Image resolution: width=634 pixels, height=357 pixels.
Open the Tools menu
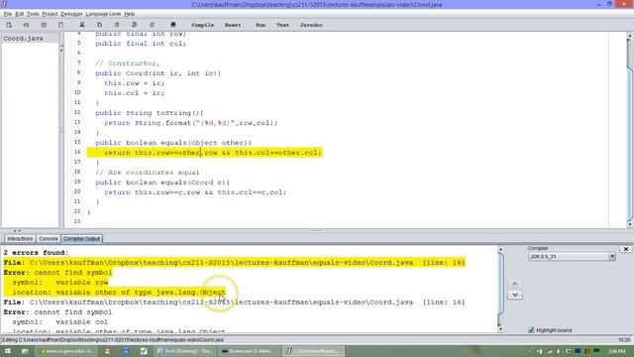pyautogui.click(x=33, y=14)
